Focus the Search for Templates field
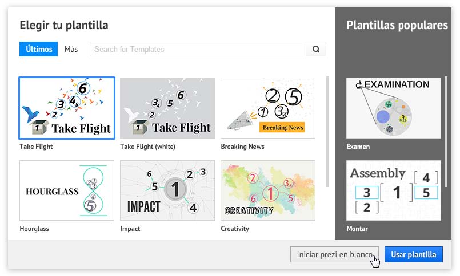This screenshot has height=276, width=460. pos(198,49)
